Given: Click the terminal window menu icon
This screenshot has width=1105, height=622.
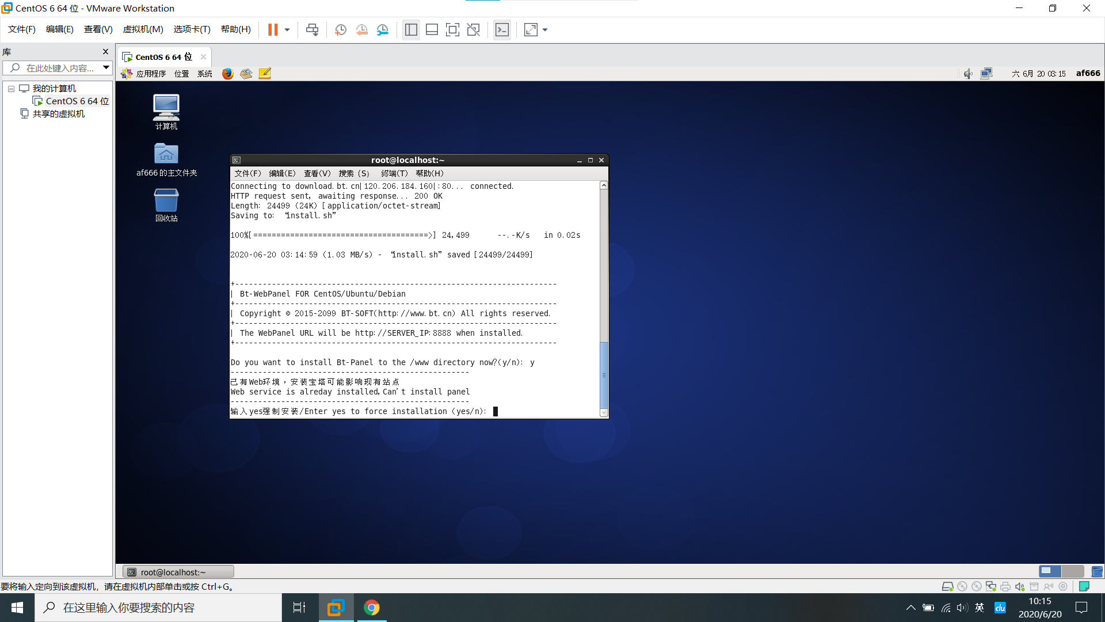Looking at the screenshot, I should point(237,160).
